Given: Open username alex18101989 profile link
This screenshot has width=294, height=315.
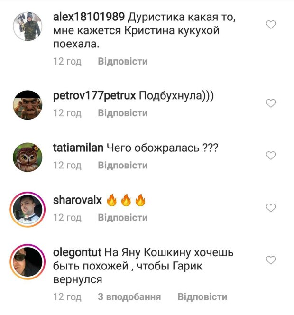Looking at the screenshot, I should point(89,17).
